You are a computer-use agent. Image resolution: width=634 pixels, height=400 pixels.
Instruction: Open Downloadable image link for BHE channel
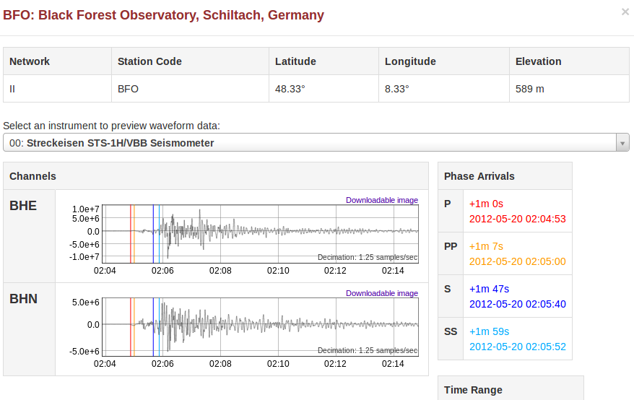[381, 200]
